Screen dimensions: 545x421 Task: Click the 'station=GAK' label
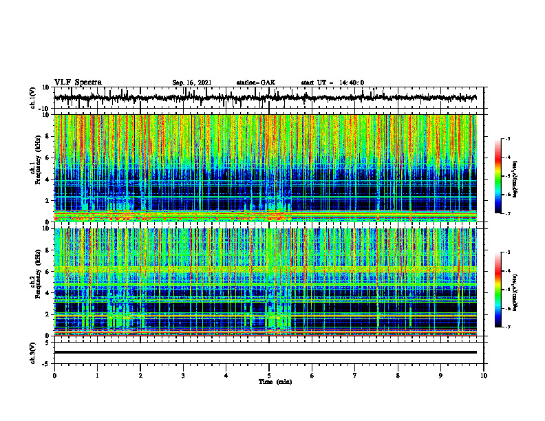[256, 83]
